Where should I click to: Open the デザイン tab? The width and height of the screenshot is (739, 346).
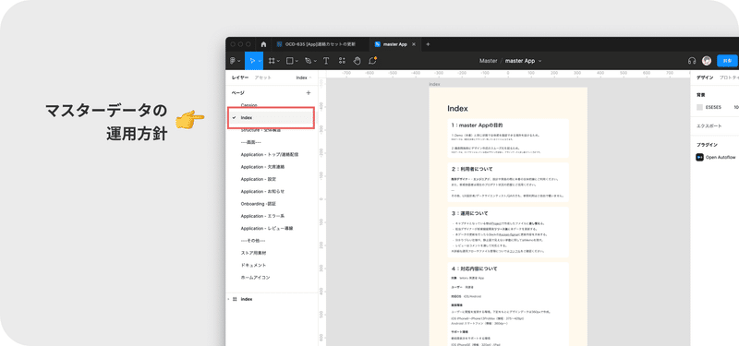[x=705, y=78]
